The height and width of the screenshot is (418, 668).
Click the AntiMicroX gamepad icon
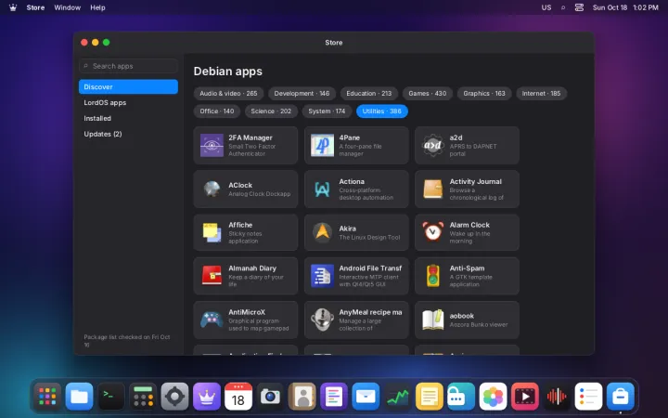(212, 320)
